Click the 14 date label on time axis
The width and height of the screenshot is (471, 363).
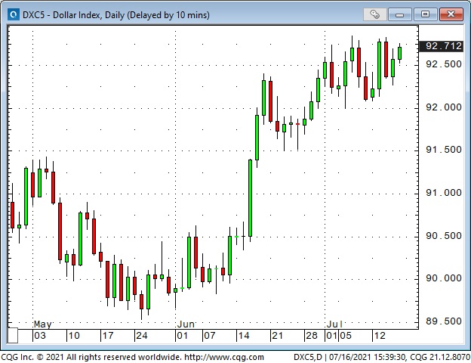tap(243, 336)
